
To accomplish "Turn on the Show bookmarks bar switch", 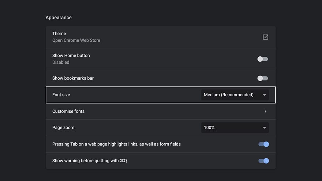I will click(263, 78).
